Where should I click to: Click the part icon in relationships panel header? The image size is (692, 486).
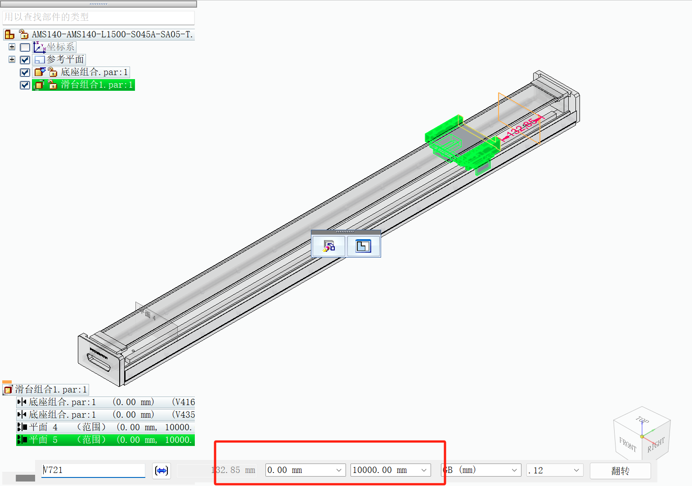coord(8,389)
